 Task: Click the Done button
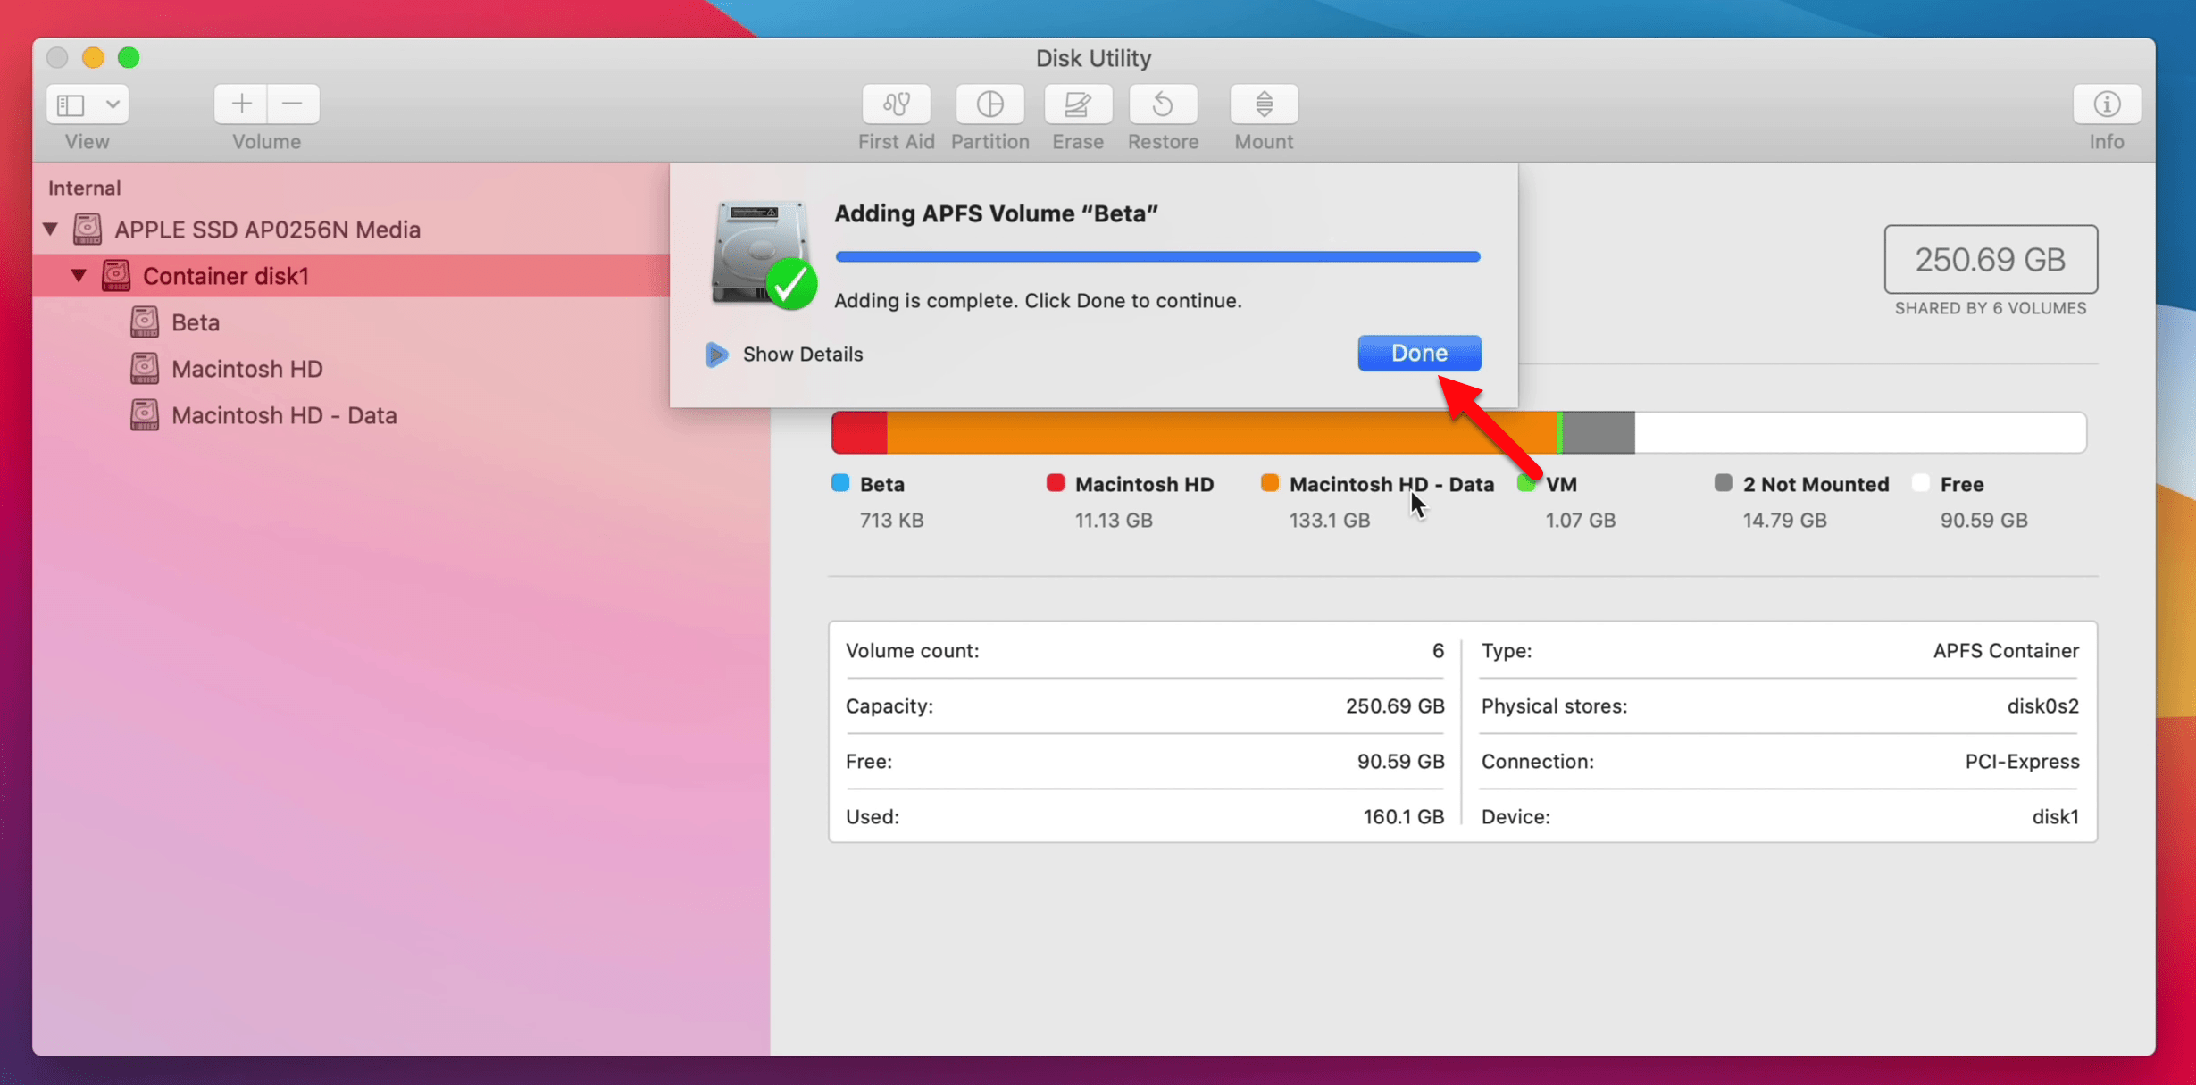point(1419,354)
